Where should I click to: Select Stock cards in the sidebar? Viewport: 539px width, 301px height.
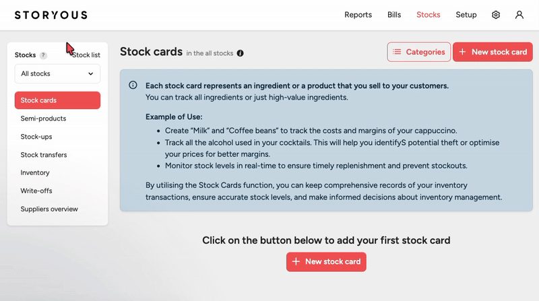pyautogui.click(x=57, y=100)
